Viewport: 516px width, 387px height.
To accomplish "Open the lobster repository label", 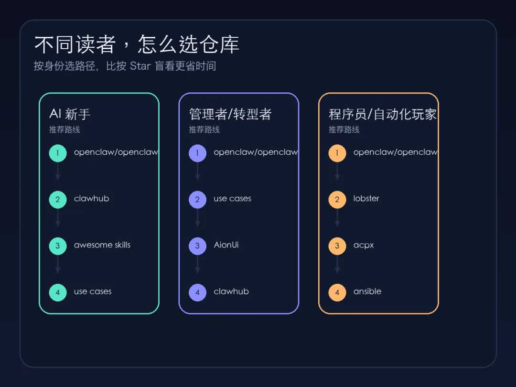I will pyautogui.click(x=366, y=199).
